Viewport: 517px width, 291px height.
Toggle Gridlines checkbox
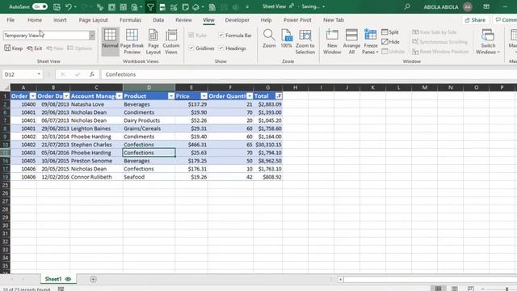[191, 48]
